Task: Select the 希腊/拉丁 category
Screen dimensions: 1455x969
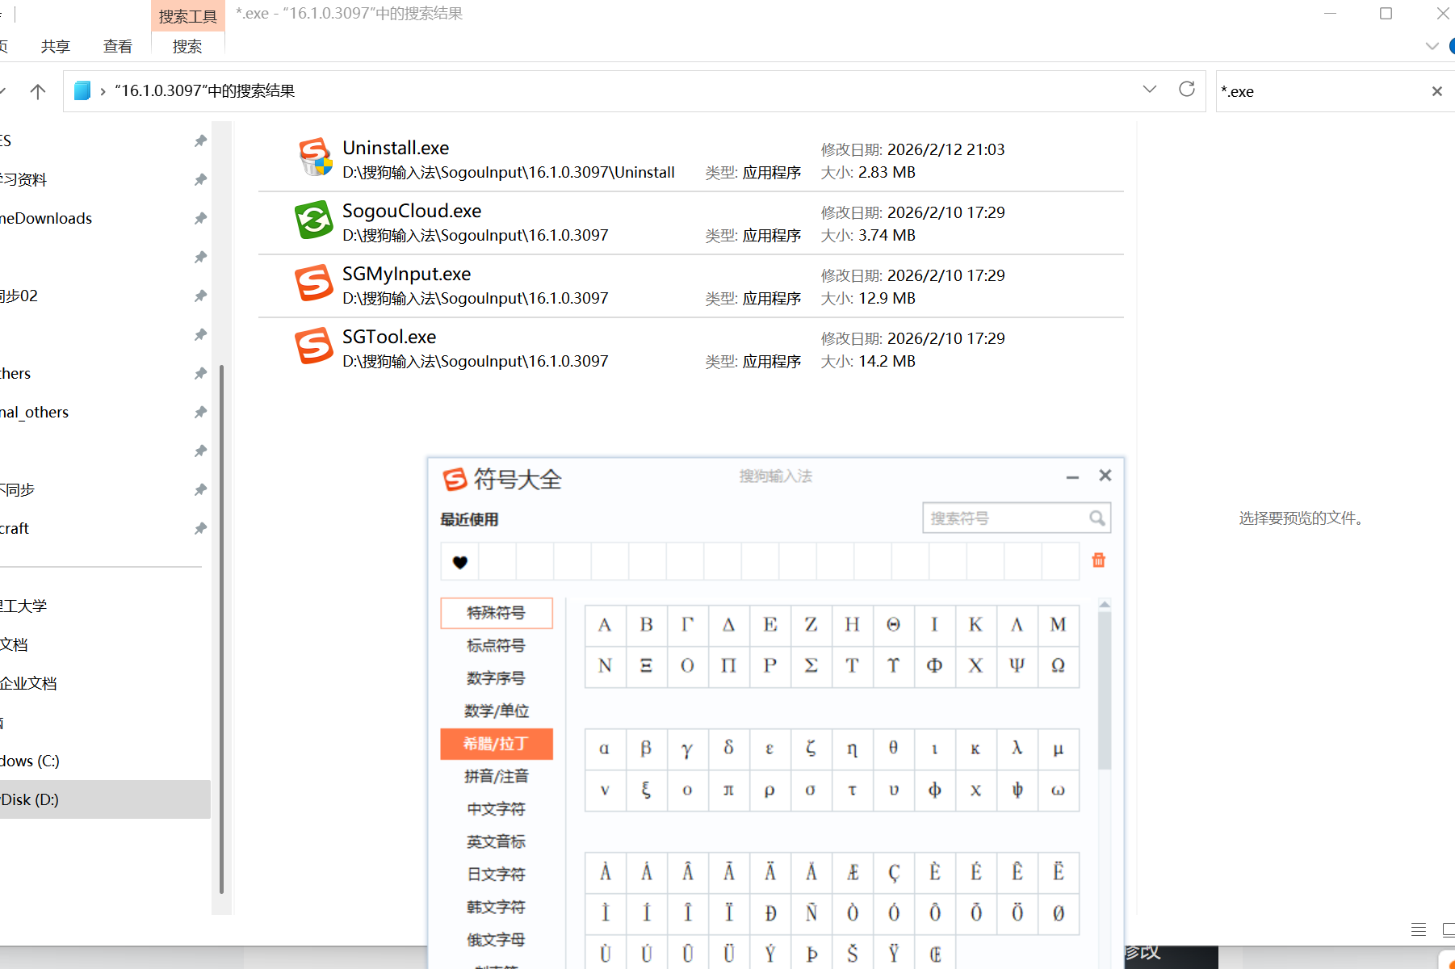Action: 497,744
